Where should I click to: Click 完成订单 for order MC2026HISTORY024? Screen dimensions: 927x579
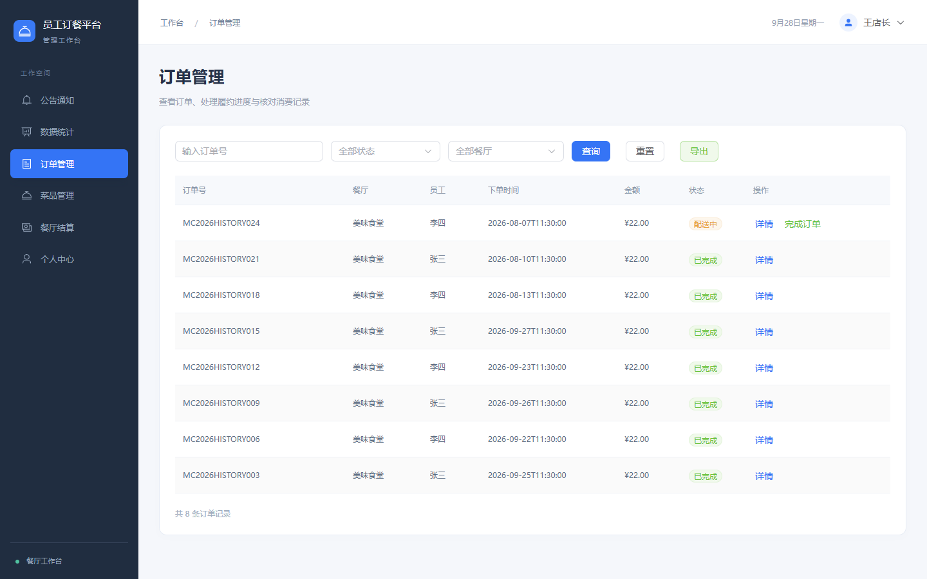pos(802,224)
